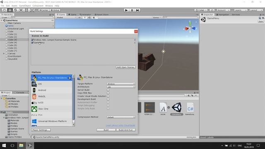Open GameObject menu
This screenshot has width=265, height=149.
click(x=25, y=6)
